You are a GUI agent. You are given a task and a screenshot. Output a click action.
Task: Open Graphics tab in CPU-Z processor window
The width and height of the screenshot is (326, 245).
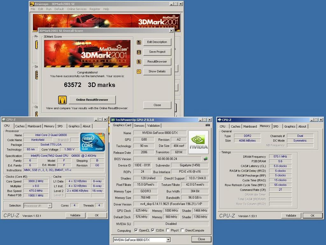pos(74,126)
